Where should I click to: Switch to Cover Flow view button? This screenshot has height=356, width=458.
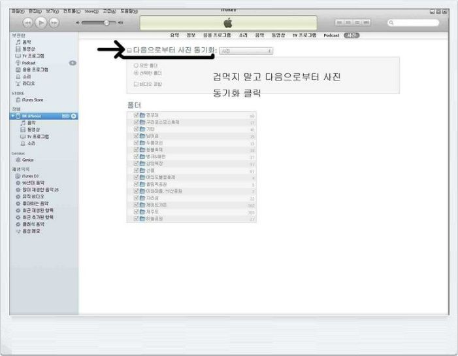367,22
